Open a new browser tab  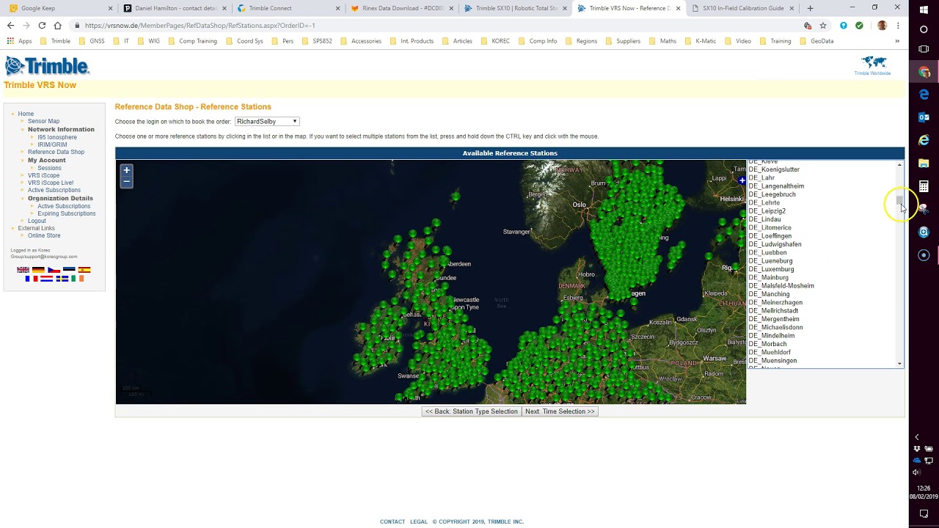point(810,8)
